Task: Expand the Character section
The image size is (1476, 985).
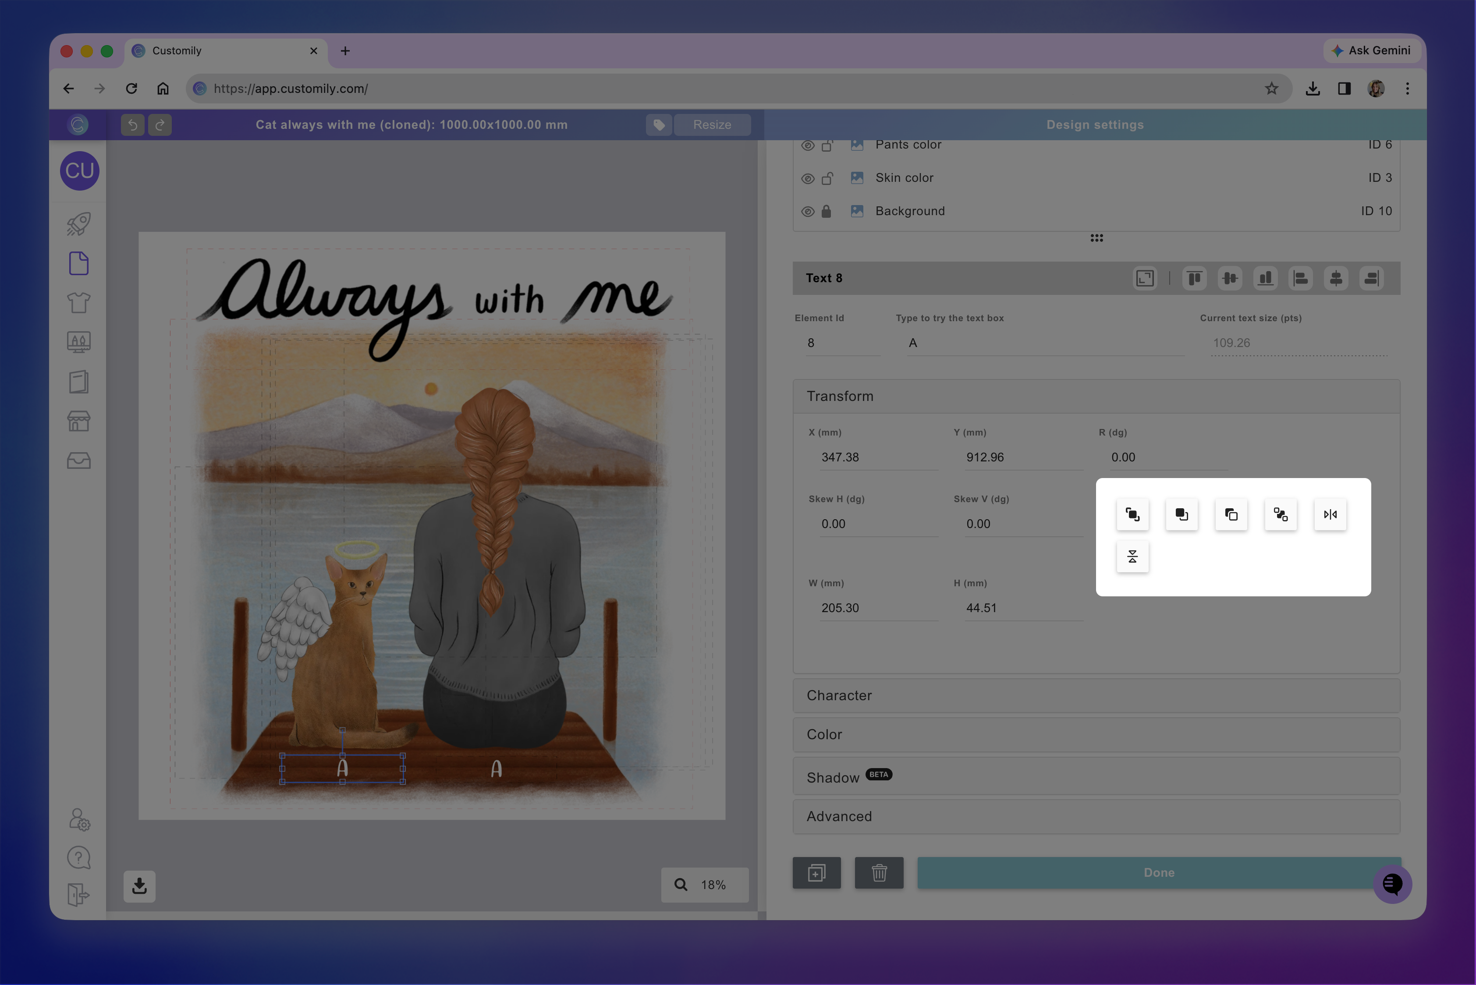Action: point(1096,696)
